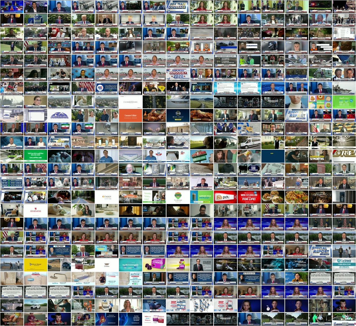Viewport: 356px width, 326px height.
Task: Click the green Nutrisystem ad thumbnail
Action: (344, 102)
